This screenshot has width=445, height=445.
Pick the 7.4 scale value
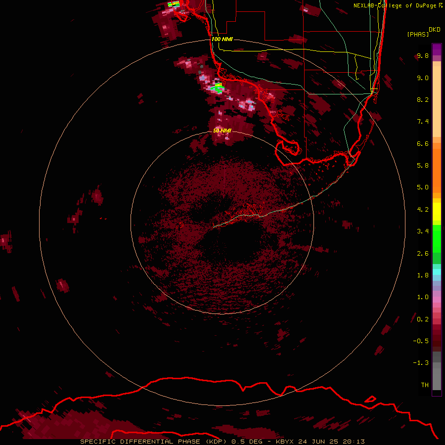(423, 122)
